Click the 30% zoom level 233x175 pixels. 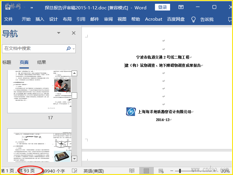[x=225, y=171]
